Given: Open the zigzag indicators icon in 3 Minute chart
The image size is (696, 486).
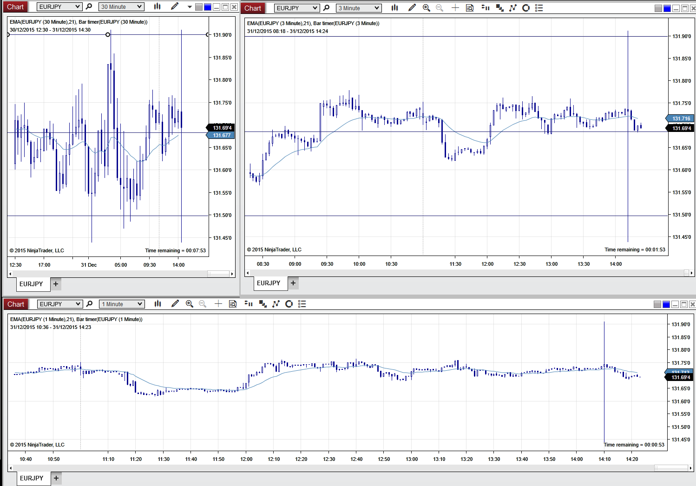Looking at the screenshot, I should point(513,8).
